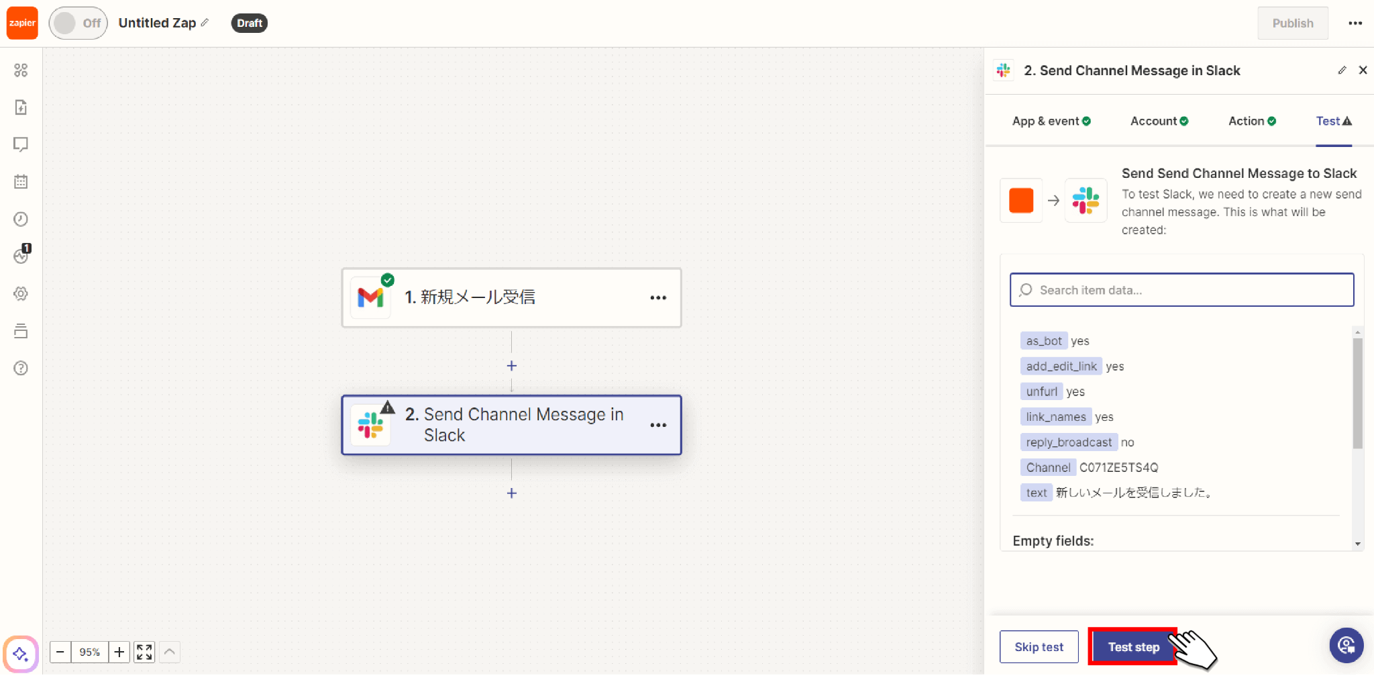Click the text field tag
Screen dimensions: 1374x682
1037,493
